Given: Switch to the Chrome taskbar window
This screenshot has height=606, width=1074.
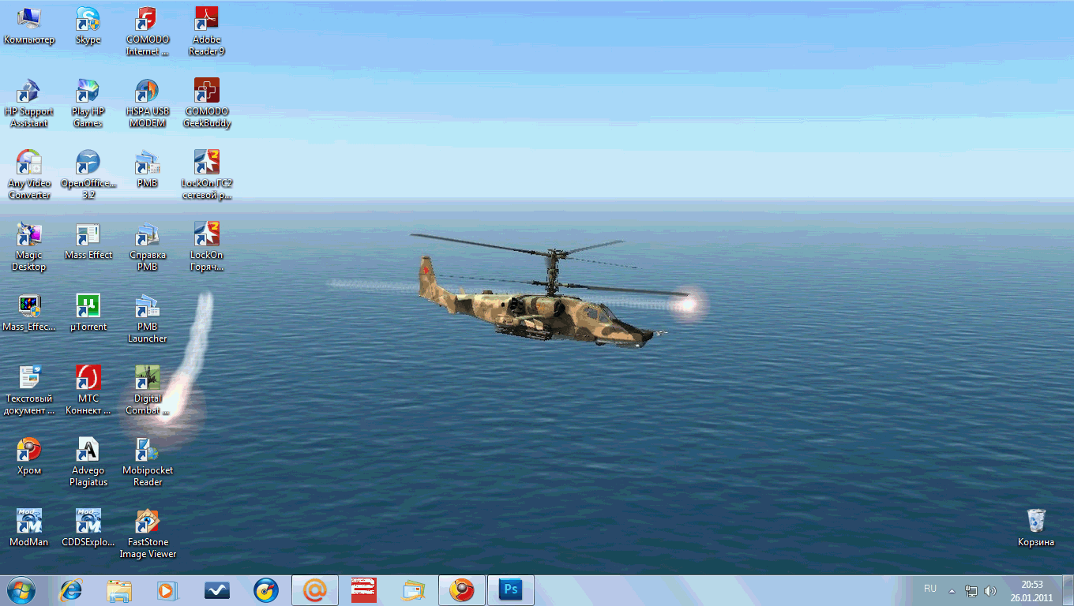Looking at the screenshot, I should (x=462, y=590).
